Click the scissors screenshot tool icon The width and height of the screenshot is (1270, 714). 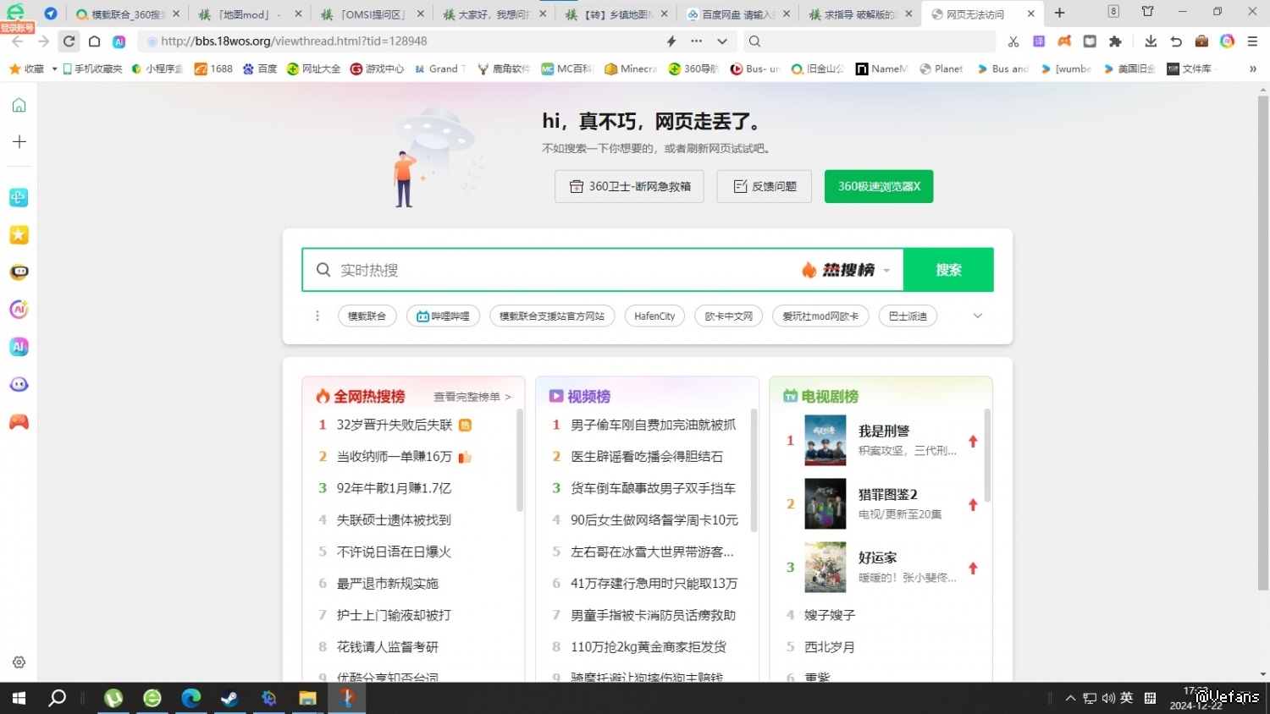click(1013, 41)
